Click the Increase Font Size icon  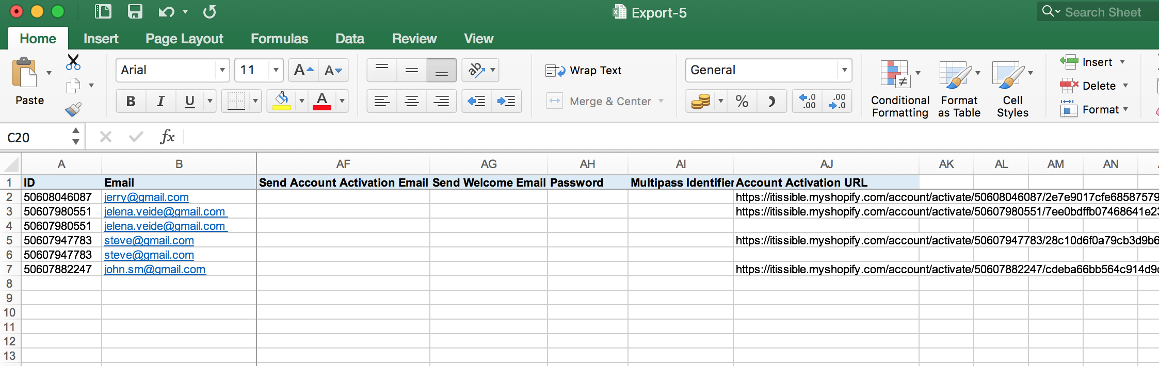coord(303,70)
